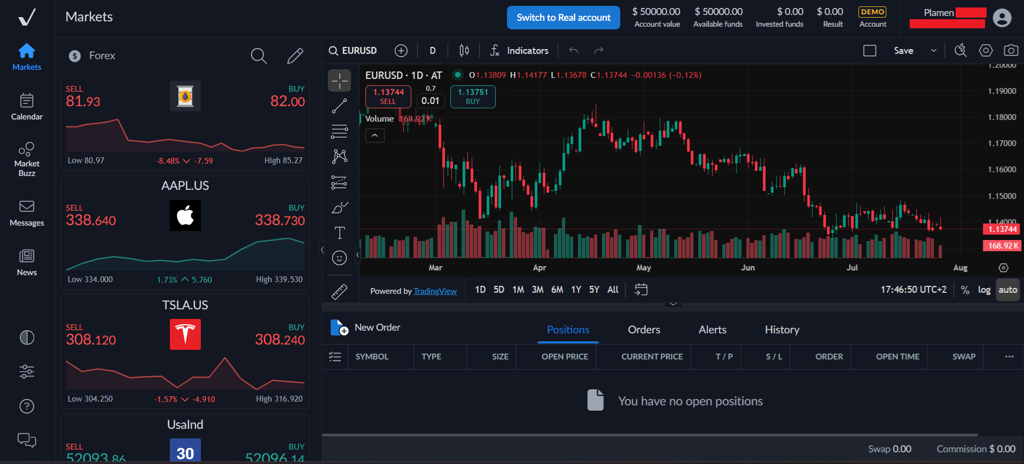Select the ruler measure tool
Viewport: 1024px width, 464px height.
coord(339,291)
